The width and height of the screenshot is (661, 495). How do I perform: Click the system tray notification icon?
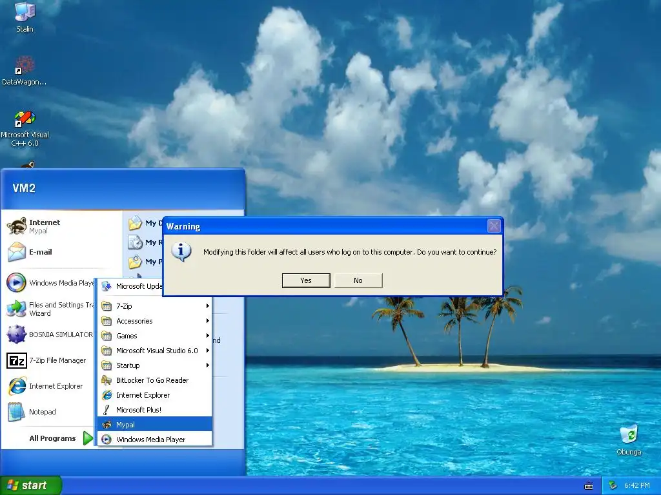[613, 485]
